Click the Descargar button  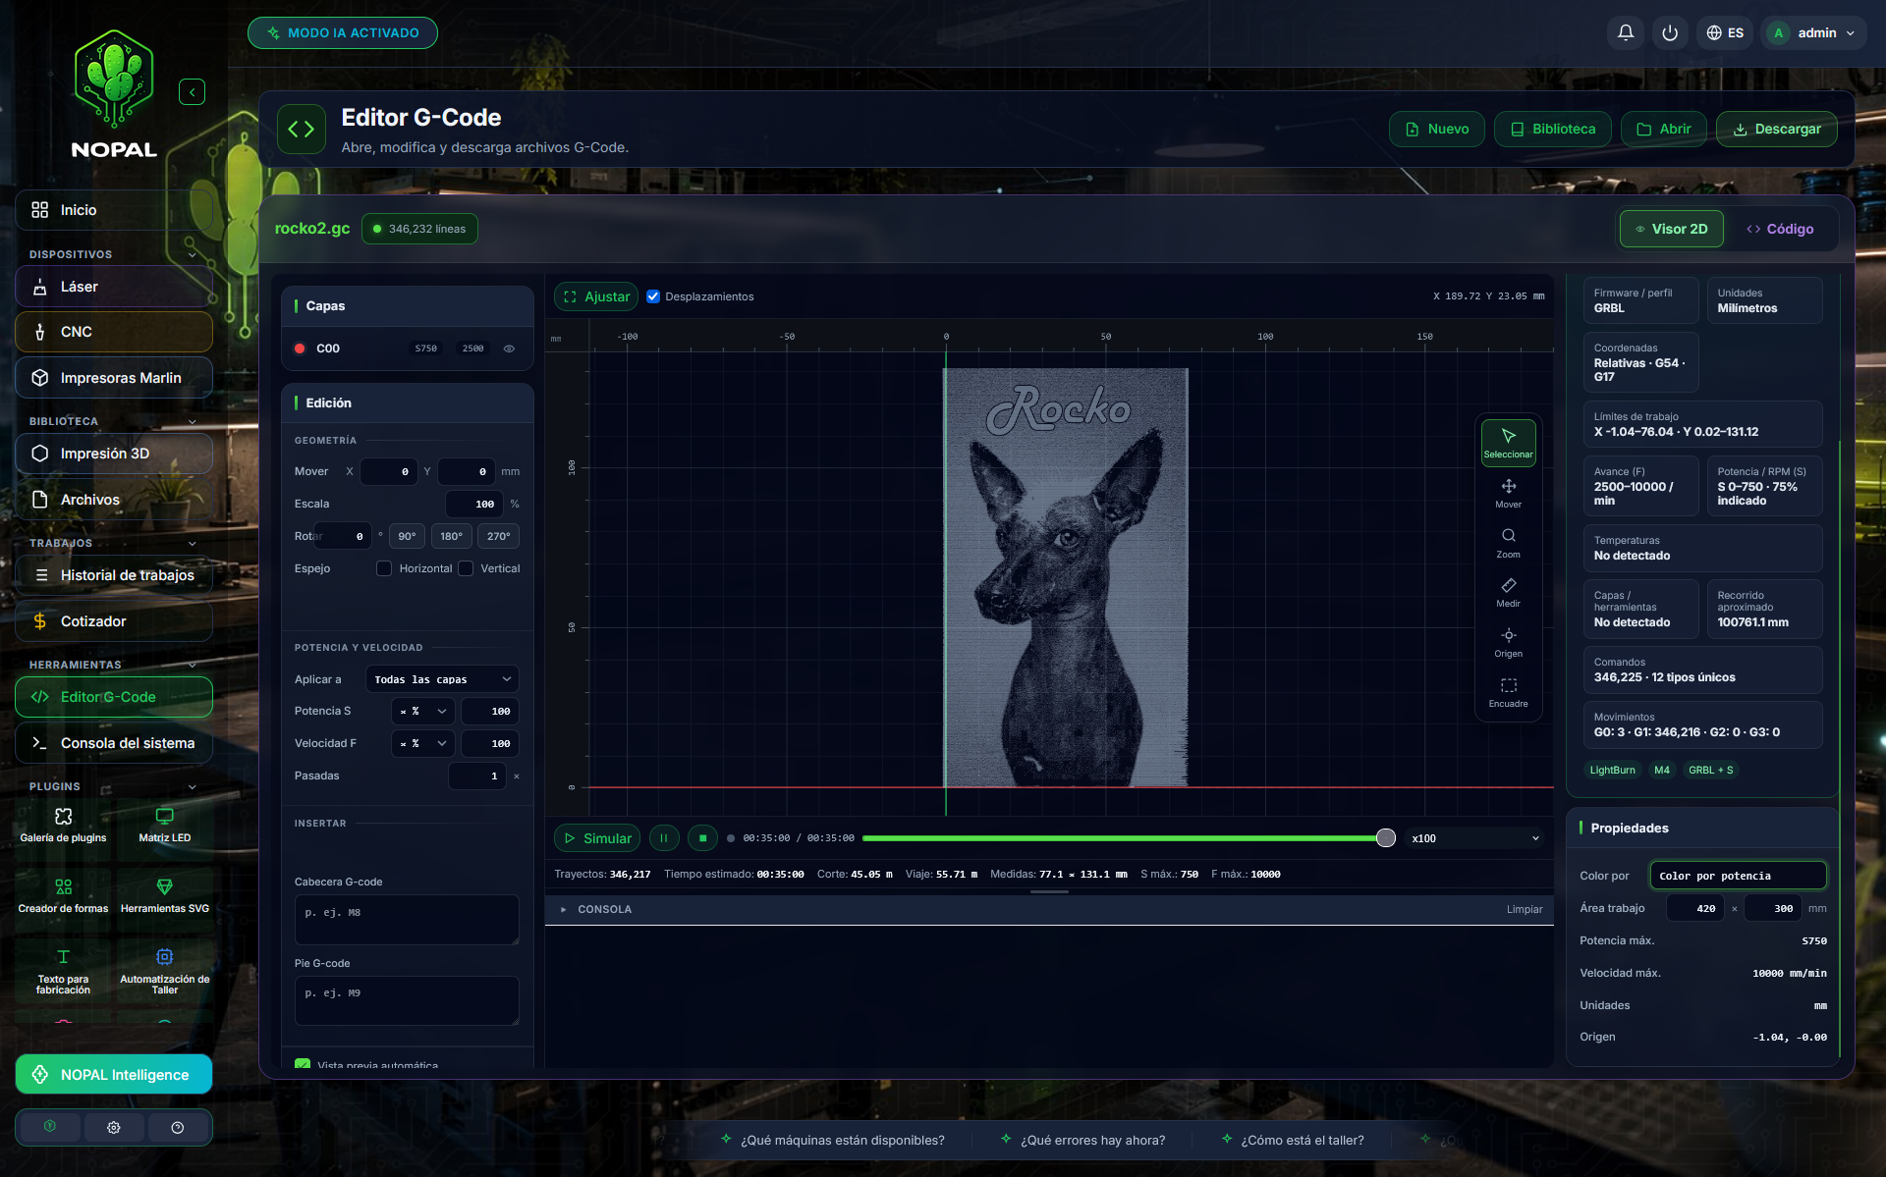(x=1776, y=129)
